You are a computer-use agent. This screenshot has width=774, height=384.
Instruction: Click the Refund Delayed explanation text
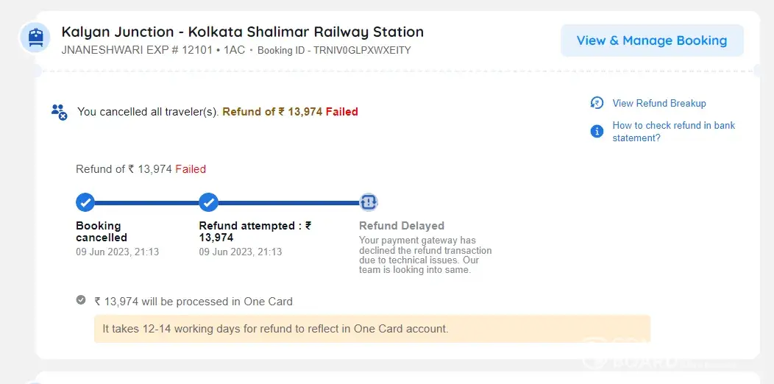coord(425,255)
